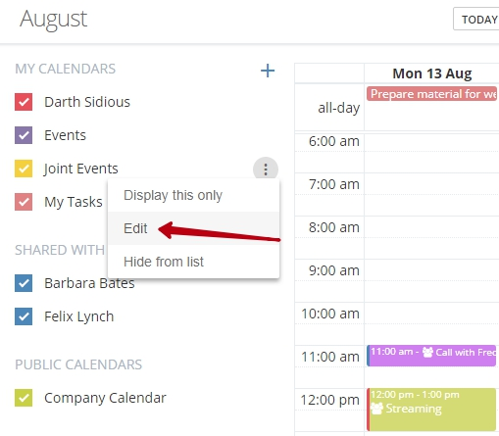Uncheck the My Tasks calendar
The width and height of the screenshot is (499, 436).
(x=24, y=202)
